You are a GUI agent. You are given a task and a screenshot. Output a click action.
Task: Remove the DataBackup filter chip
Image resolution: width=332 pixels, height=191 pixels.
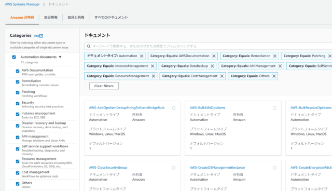point(212,66)
